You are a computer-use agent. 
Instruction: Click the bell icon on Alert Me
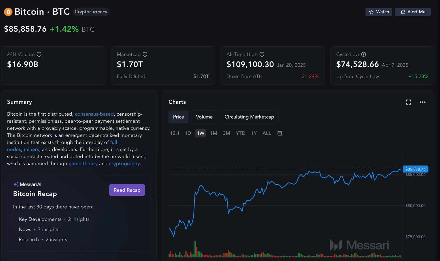coord(403,12)
